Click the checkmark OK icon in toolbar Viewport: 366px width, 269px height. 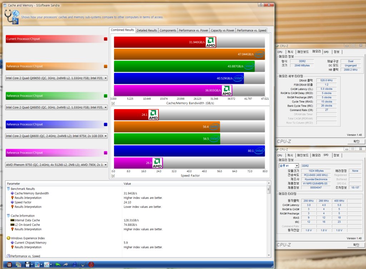click(x=83, y=265)
